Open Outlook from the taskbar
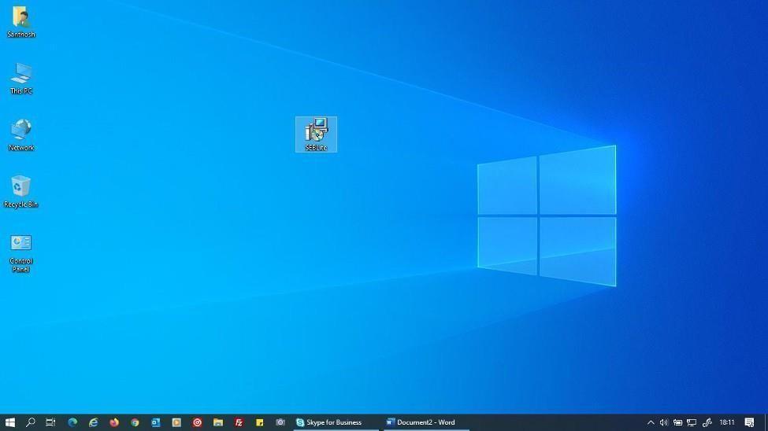768x431 pixels. [156, 422]
